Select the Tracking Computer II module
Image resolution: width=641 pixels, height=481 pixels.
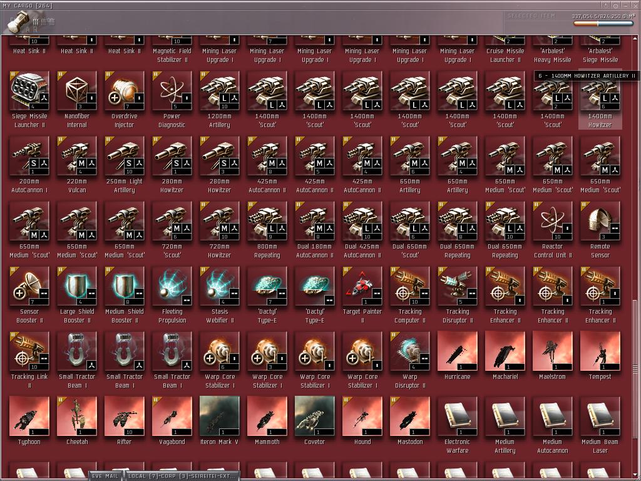coord(410,295)
